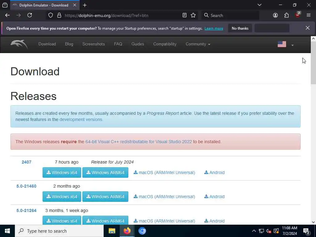316x237 pixels.
Task: Open the Compatibility nav item
Action: [x=165, y=44]
